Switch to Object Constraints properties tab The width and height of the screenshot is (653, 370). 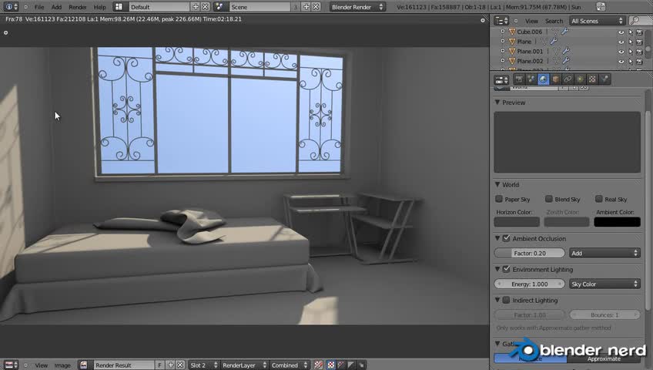(x=568, y=79)
